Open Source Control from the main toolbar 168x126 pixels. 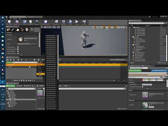coord(17,22)
